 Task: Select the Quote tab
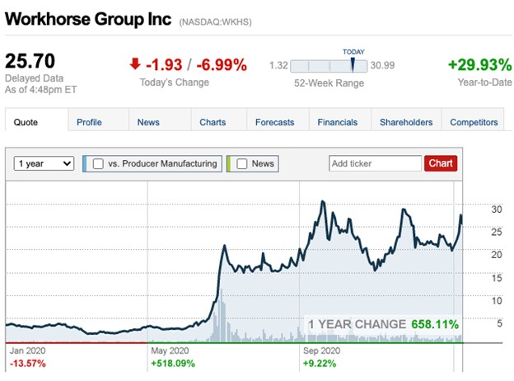click(x=27, y=122)
